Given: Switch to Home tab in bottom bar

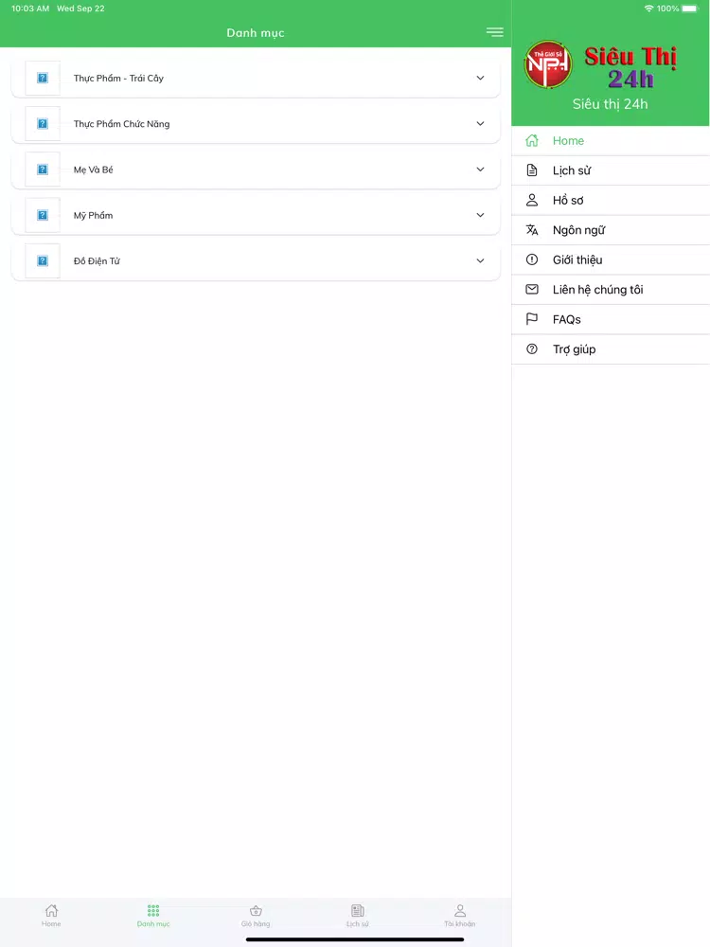Looking at the screenshot, I should pyautogui.click(x=51, y=915).
